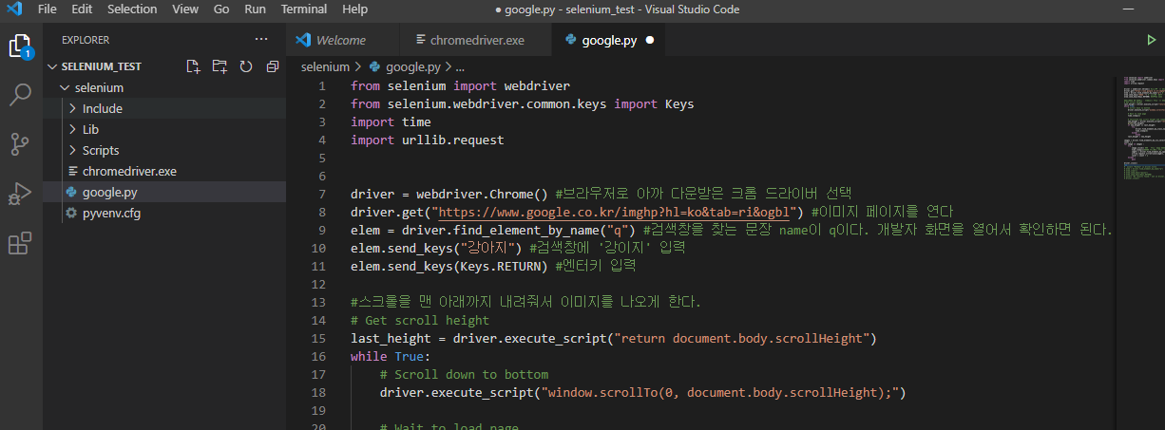Open Source Control view in activity bar
This screenshot has width=1165, height=430.
(x=20, y=144)
